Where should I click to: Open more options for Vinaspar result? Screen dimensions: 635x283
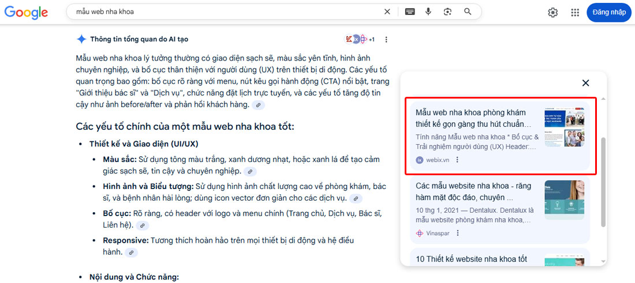pos(458,233)
